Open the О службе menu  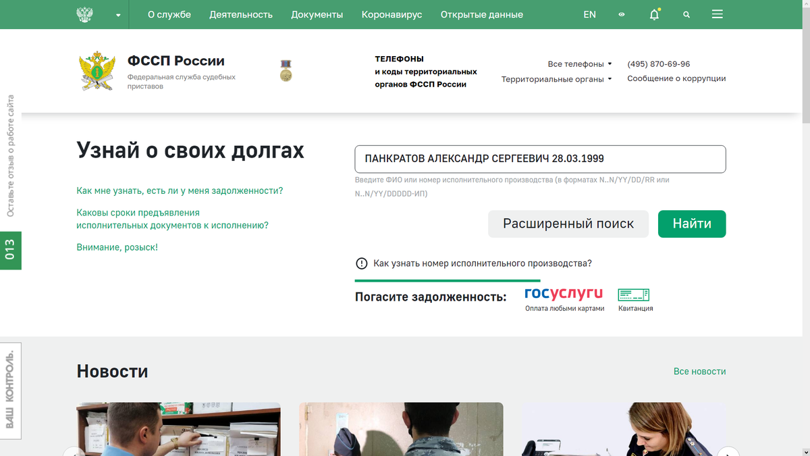(169, 14)
